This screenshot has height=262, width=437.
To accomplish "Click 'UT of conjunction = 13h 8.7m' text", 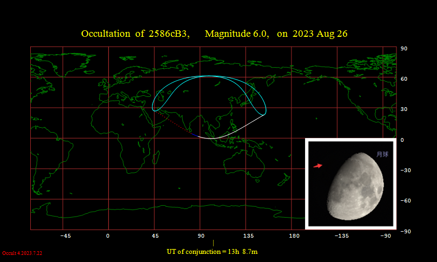I will coord(212,252).
